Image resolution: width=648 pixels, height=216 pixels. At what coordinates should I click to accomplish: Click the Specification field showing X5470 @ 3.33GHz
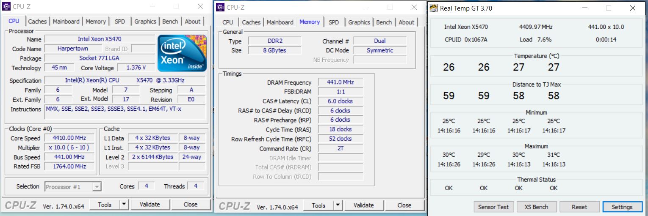pos(125,80)
